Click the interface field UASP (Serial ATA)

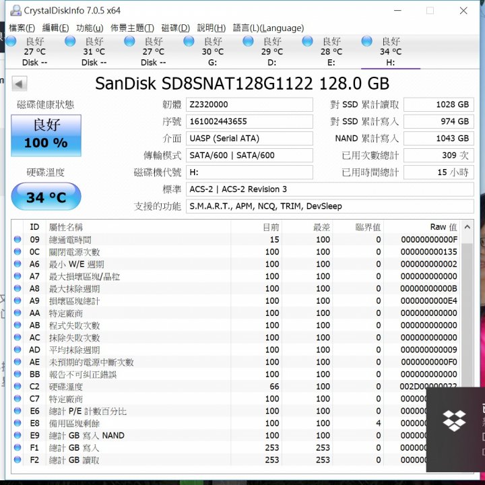(249, 138)
